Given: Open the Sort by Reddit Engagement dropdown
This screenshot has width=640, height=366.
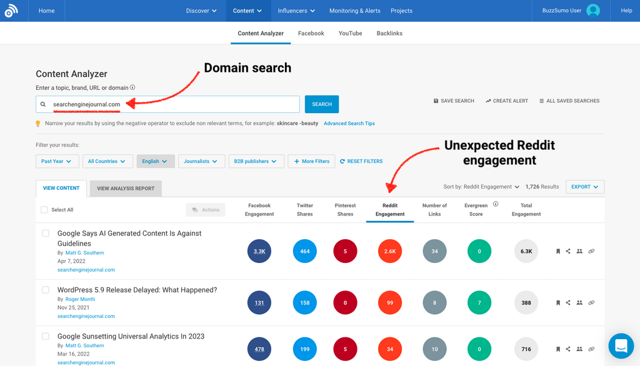Looking at the screenshot, I should [x=481, y=187].
